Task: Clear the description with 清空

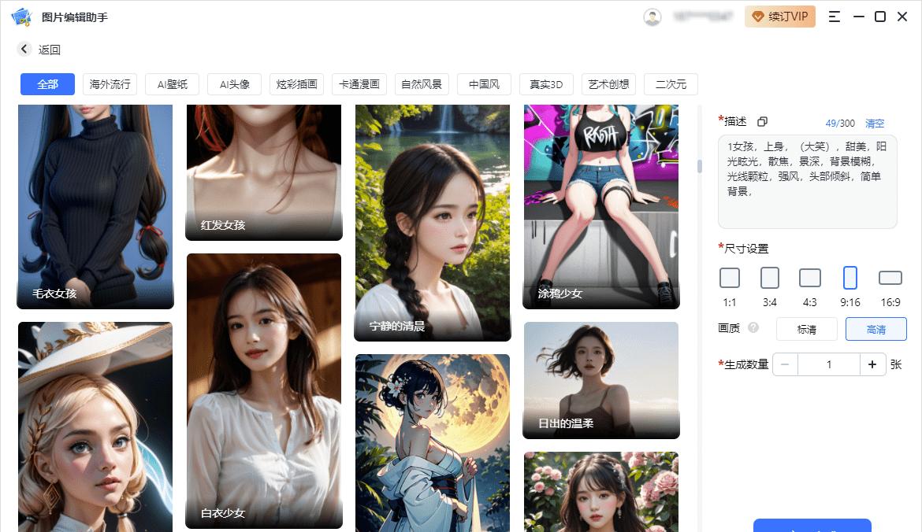Action: [875, 124]
